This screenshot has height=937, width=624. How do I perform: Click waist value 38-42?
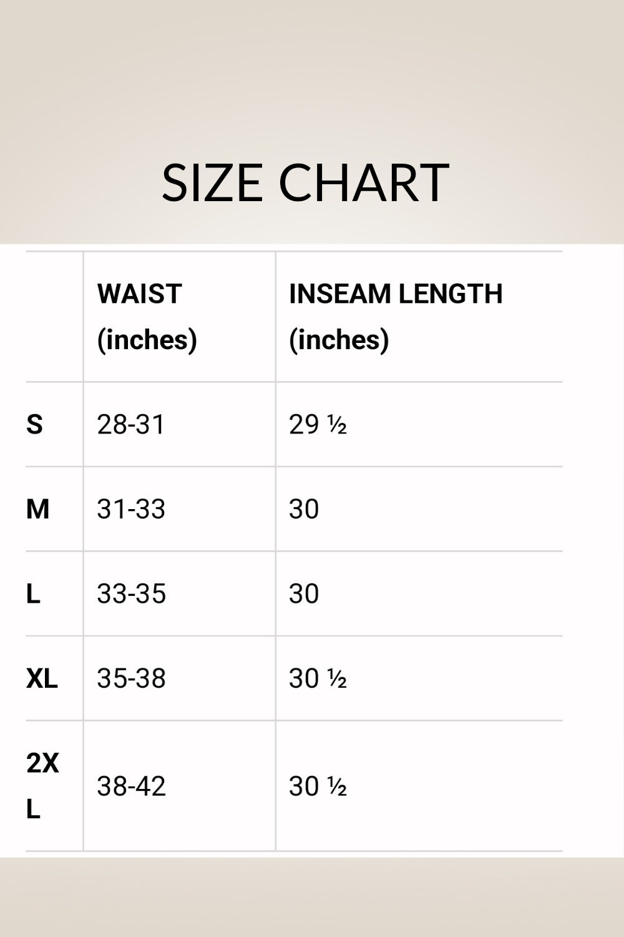click(x=131, y=786)
